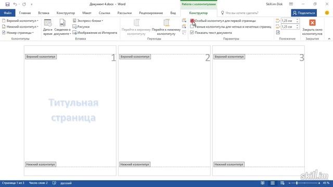This screenshot has width=333, height=187.
Task: Open the Экспресс-блоки dropdown
Action: (x=88, y=21)
